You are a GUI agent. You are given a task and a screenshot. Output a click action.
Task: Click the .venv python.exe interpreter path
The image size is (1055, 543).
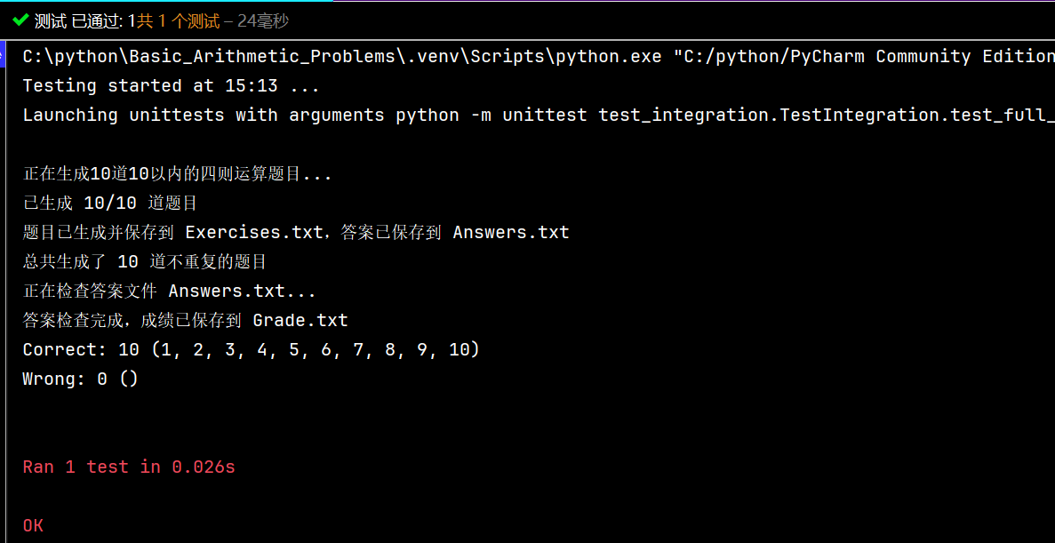point(342,57)
